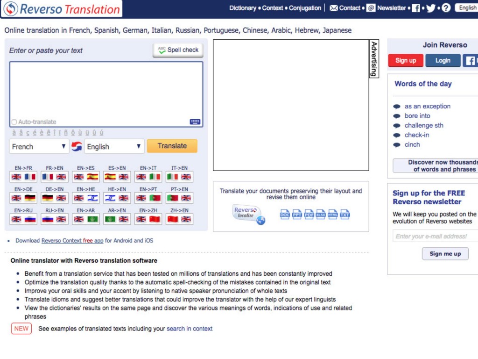Select the EN->FR flag pair
This screenshot has width=478, height=359.
pyautogui.click(x=23, y=177)
